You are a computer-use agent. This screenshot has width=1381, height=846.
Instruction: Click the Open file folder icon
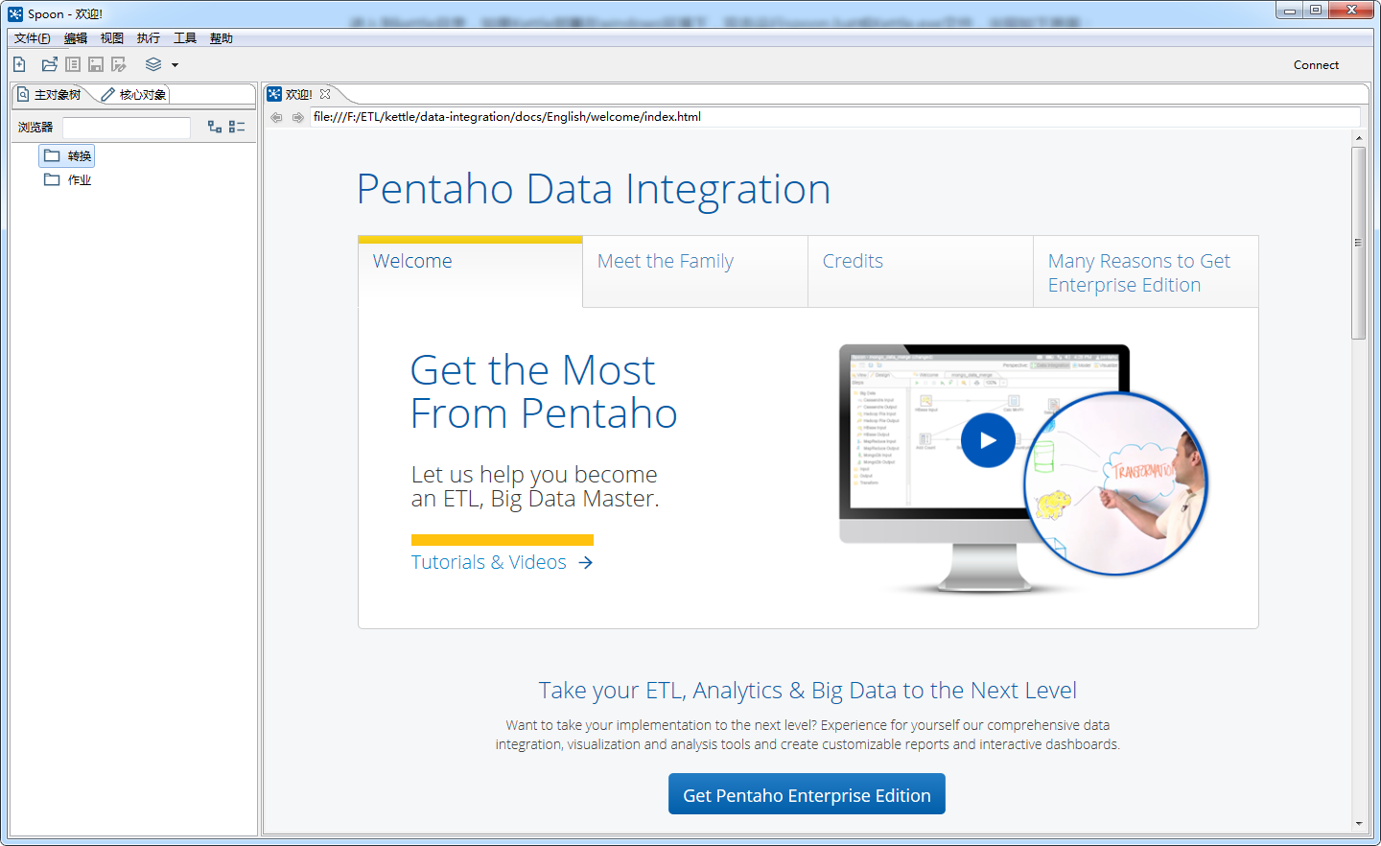(x=49, y=64)
